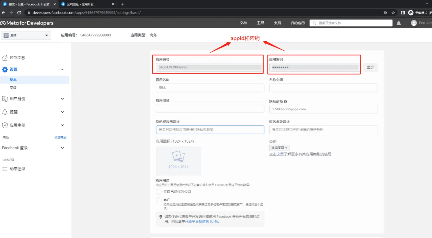Click the 名称空间 input field
The height and width of the screenshot is (238, 432).
(323, 88)
